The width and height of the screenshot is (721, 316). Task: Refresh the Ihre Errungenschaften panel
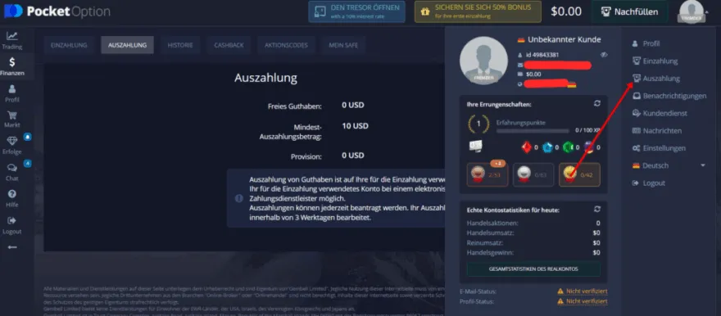click(596, 104)
